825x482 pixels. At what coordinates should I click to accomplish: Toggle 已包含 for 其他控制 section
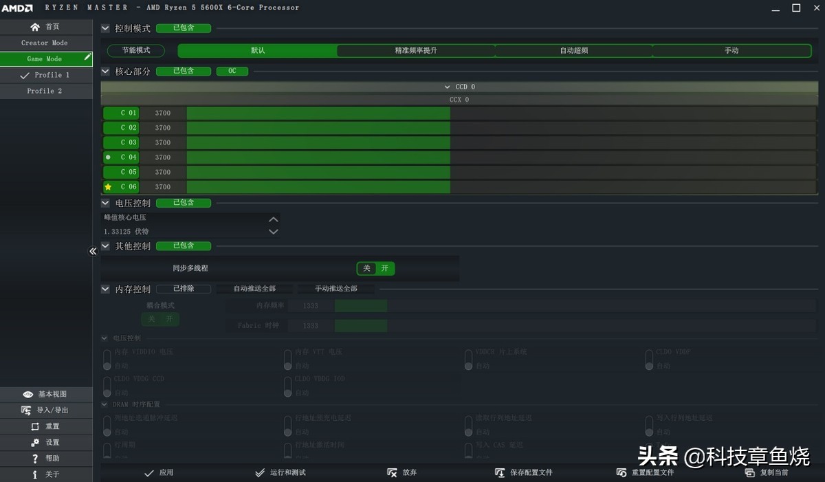pos(184,245)
